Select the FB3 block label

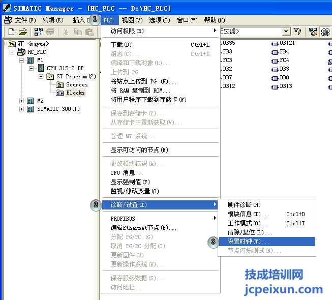click(x=227, y=52)
